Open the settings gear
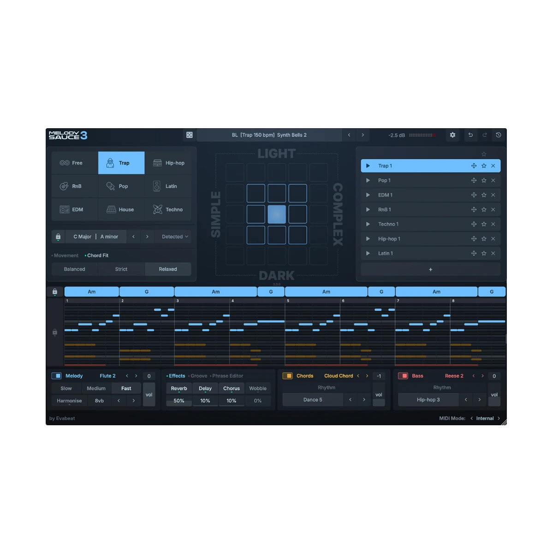The image size is (553, 553). (452, 135)
